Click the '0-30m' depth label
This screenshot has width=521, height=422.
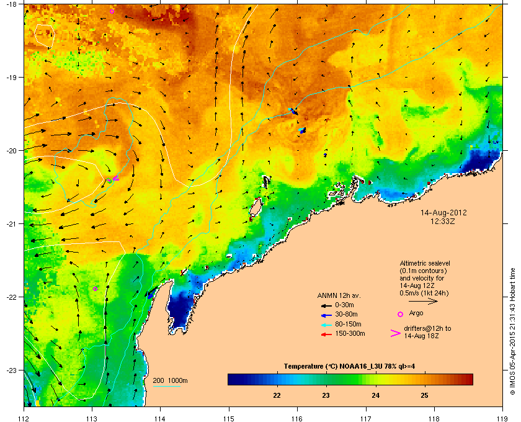[x=344, y=305]
